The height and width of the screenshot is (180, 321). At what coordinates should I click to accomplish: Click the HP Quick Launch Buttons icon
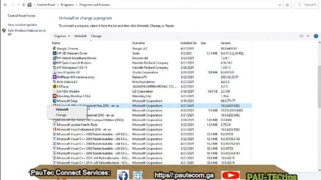(x=55, y=62)
